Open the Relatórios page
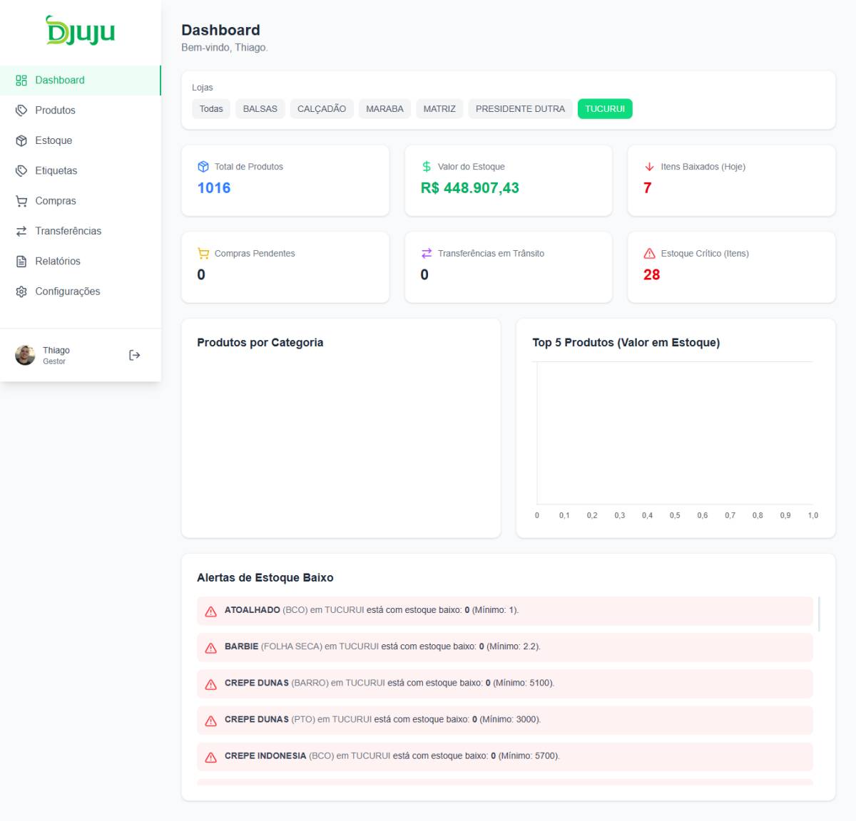Screen dimensions: 856x821 coord(81,262)
